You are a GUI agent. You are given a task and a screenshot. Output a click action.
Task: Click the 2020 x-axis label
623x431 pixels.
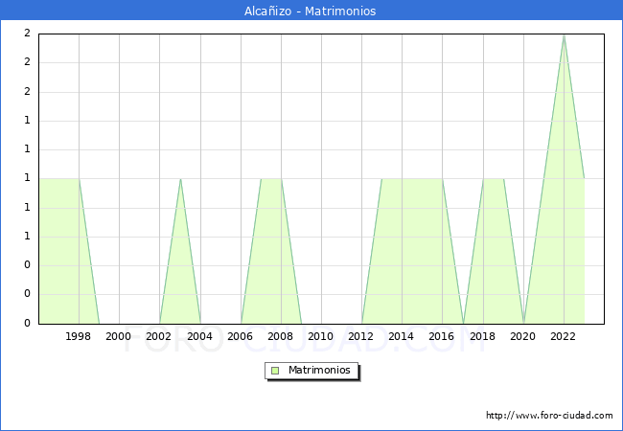(x=523, y=336)
